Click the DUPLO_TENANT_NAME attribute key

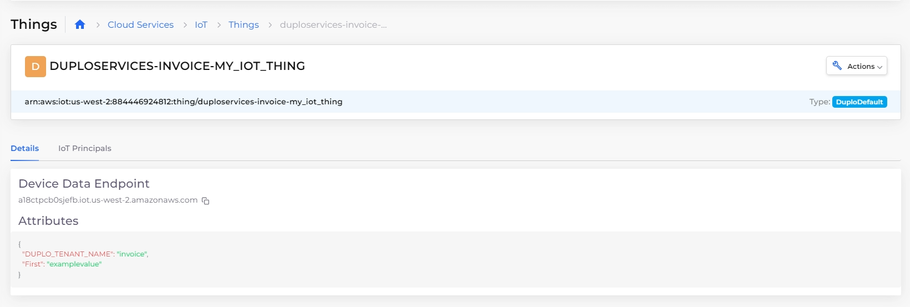pyautogui.click(x=68, y=254)
